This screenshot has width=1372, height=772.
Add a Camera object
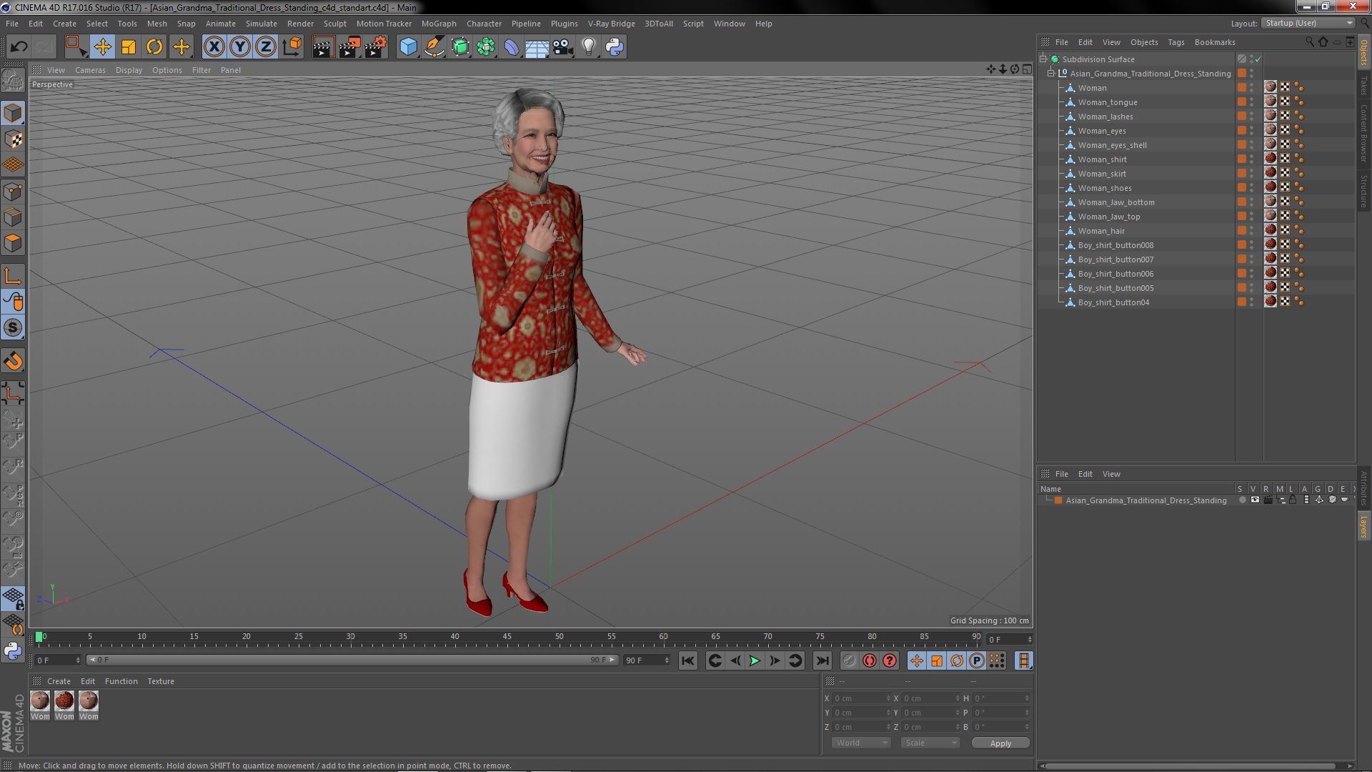tap(562, 47)
